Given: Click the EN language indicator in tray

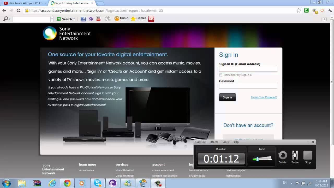Looking at the screenshot, I should [x=285, y=183].
